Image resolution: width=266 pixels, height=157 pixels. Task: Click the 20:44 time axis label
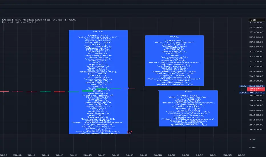73,155
